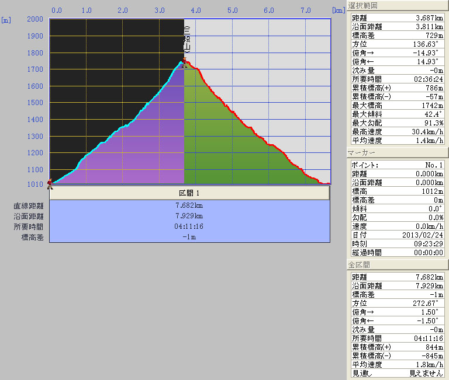The width and height of the screenshot is (449, 380).
Task: Click the 標高差 label left of section table
Action: point(32,238)
